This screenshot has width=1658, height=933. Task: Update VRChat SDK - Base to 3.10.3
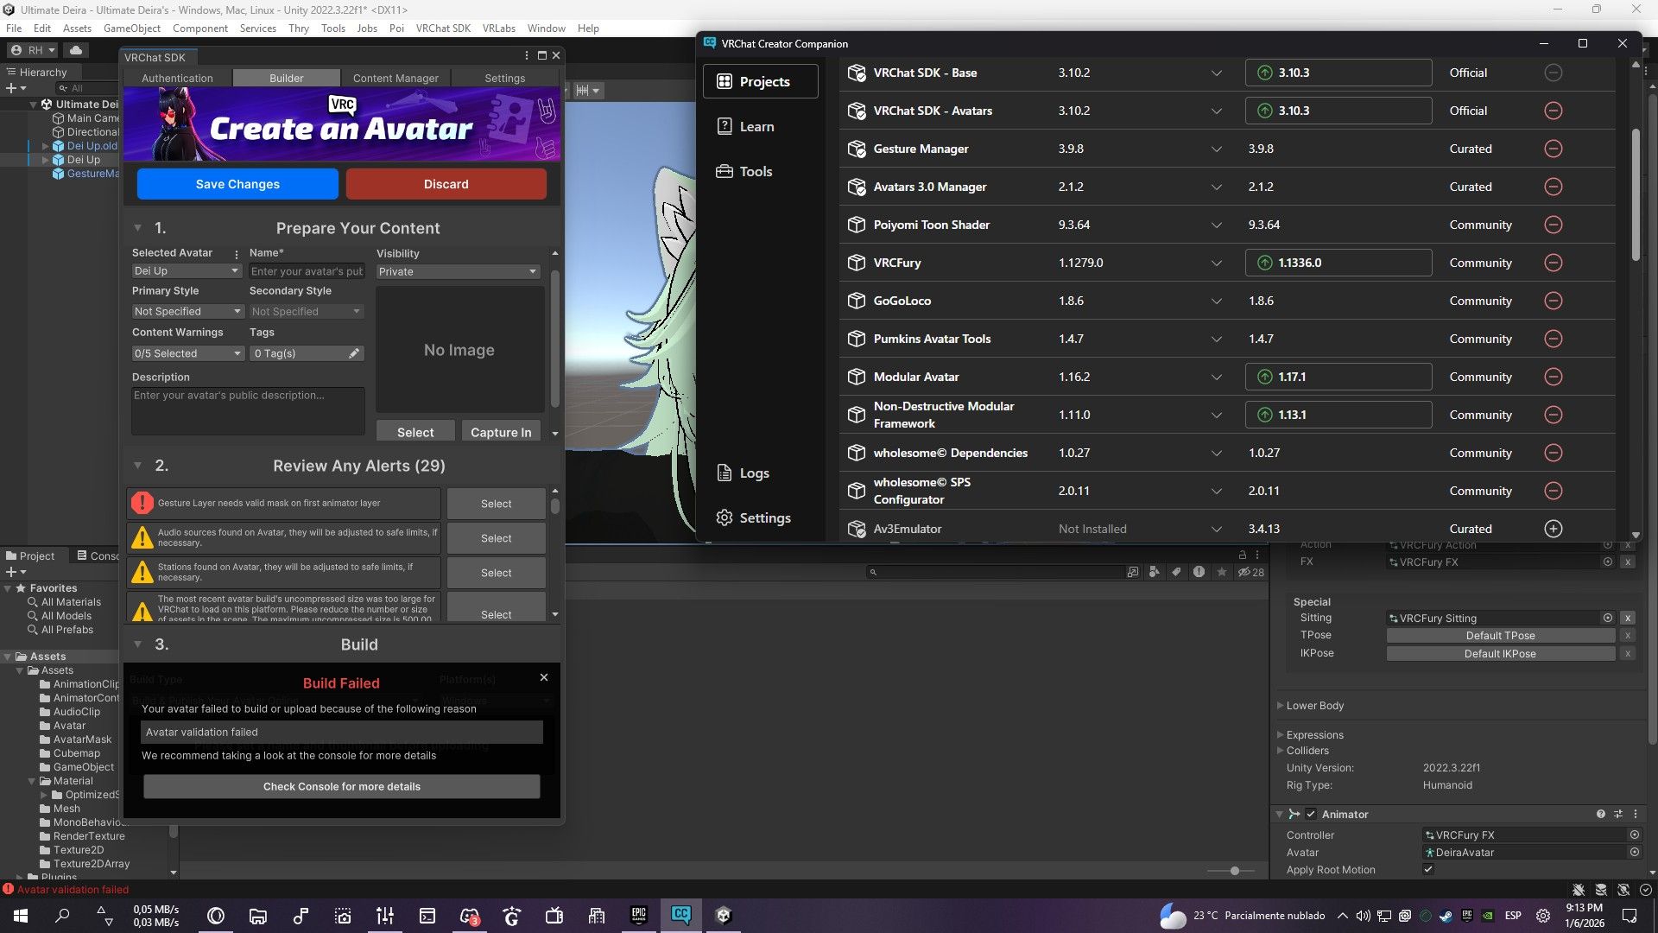(1338, 73)
